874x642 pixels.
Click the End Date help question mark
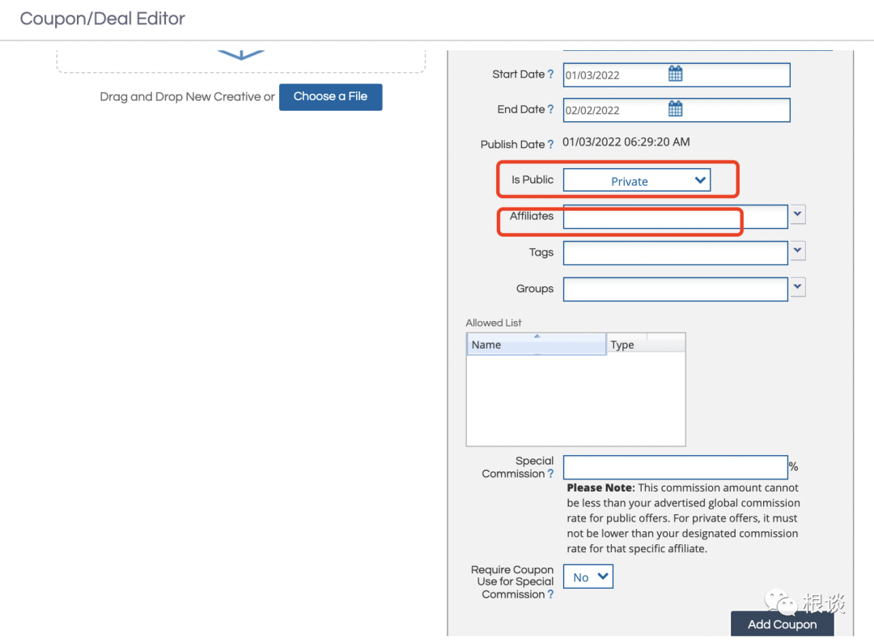551,109
